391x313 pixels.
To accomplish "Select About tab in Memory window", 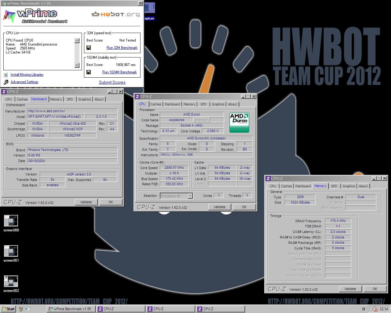I will coord(363,186).
